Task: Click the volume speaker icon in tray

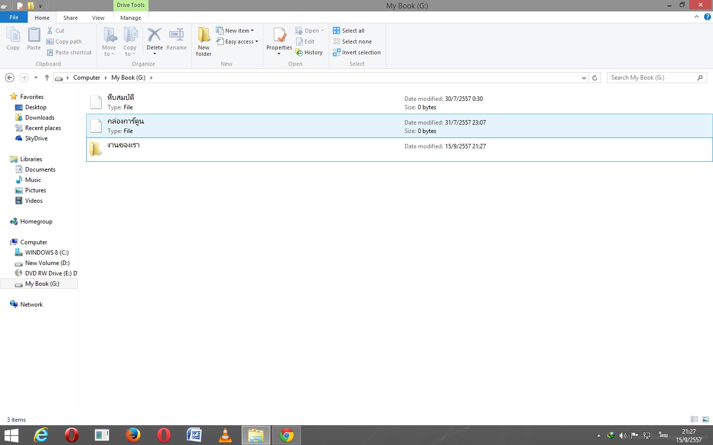Action: pyautogui.click(x=622, y=436)
